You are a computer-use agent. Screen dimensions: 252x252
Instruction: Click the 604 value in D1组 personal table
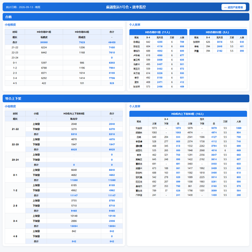coord(148,46)
